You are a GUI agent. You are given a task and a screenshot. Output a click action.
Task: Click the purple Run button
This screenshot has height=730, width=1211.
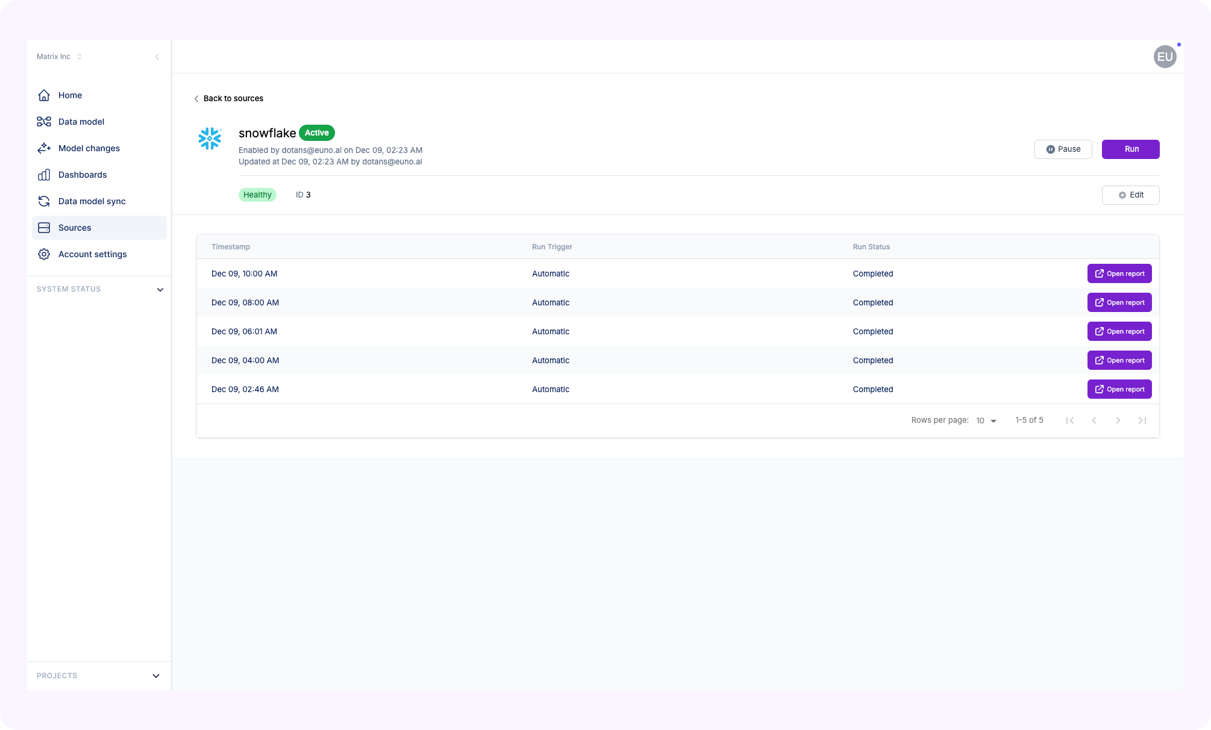tap(1130, 149)
